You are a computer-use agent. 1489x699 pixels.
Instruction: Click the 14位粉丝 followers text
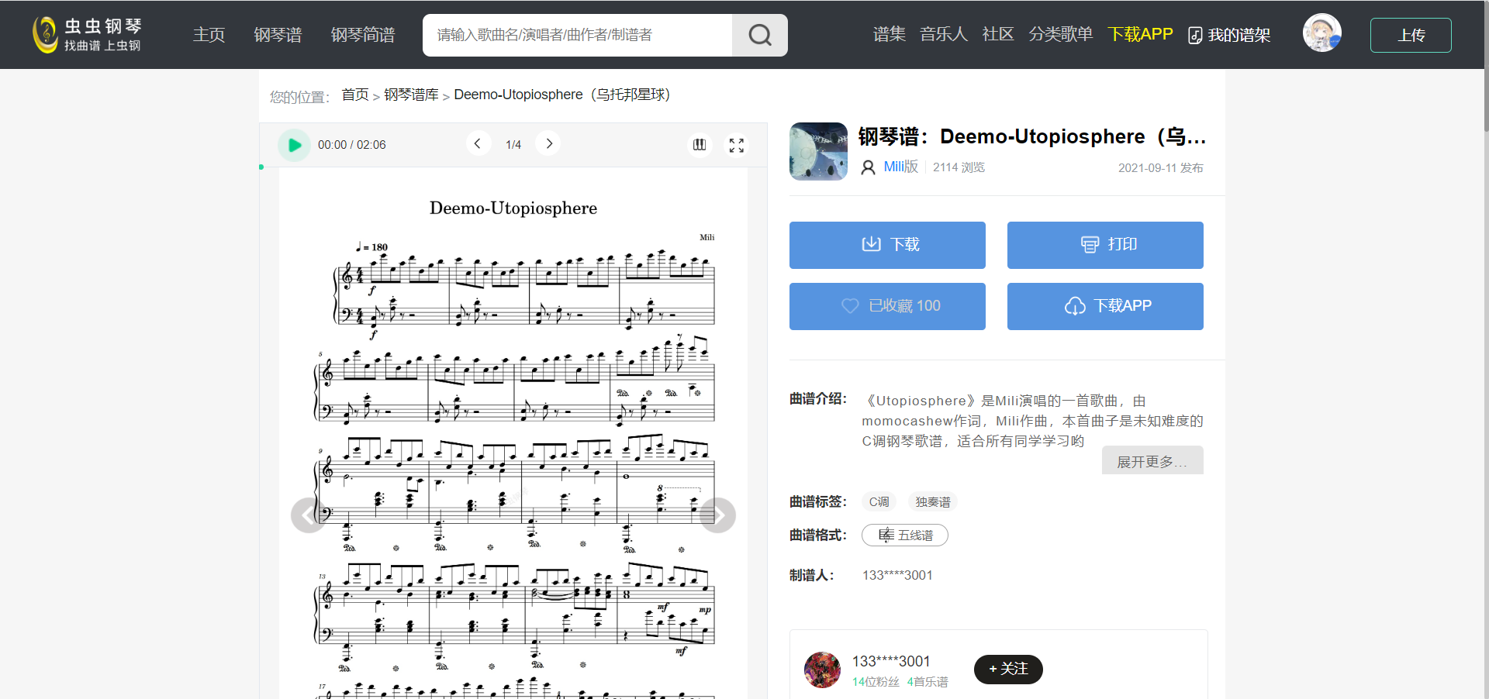coord(876,682)
